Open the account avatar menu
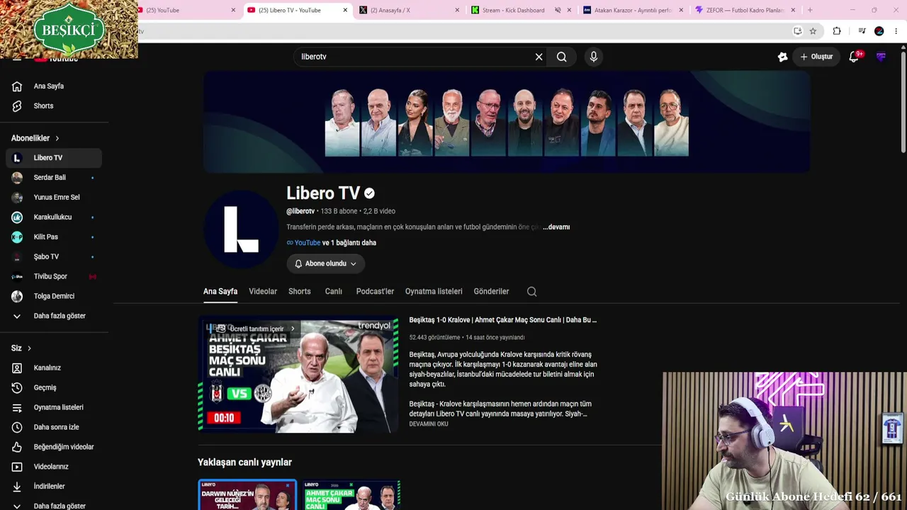 click(x=881, y=57)
